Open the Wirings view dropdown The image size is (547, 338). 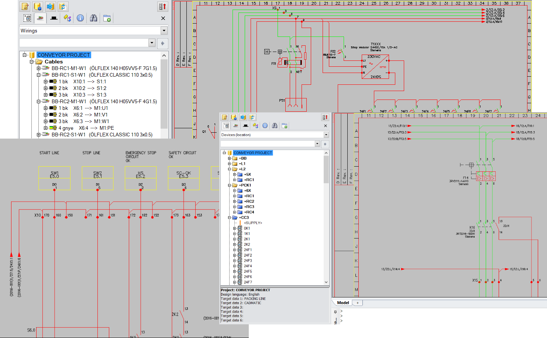pos(164,31)
